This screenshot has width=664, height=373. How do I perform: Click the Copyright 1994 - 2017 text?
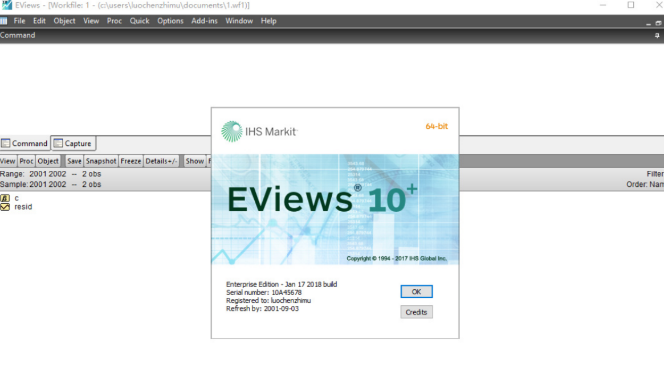pyautogui.click(x=396, y=259)
